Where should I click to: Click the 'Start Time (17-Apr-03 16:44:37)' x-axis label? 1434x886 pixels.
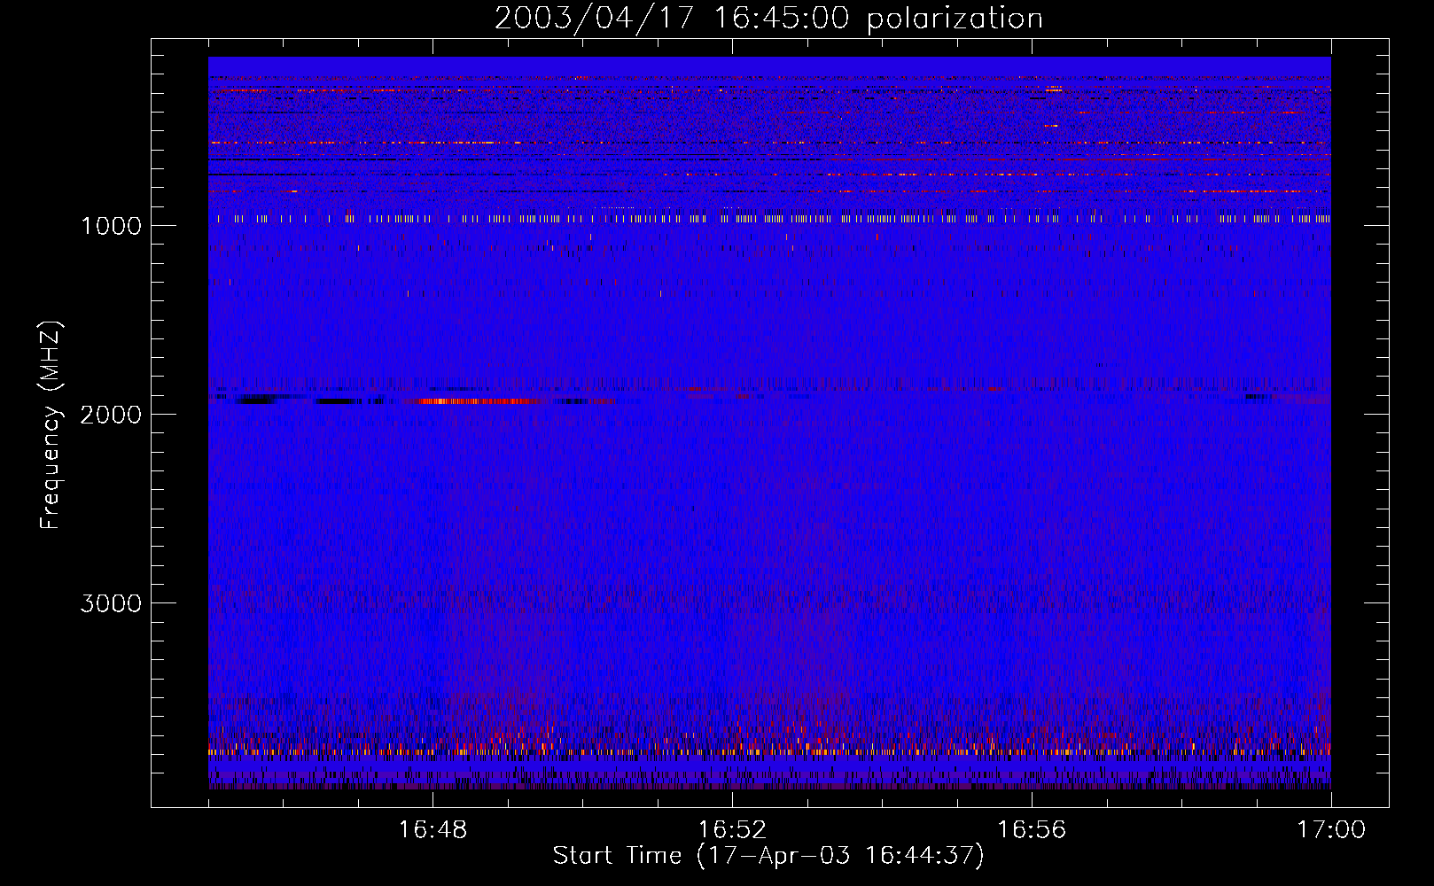pos(768,856)
